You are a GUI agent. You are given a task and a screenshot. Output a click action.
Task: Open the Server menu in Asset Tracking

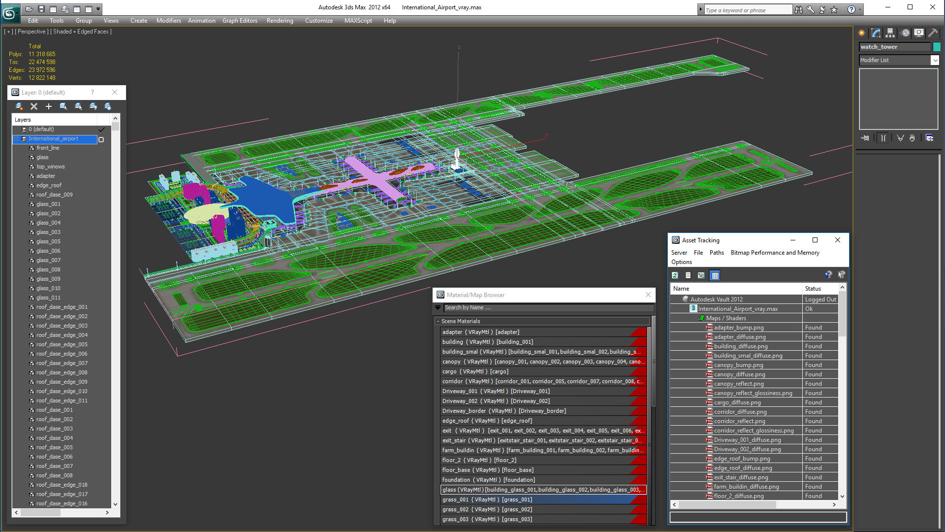coord(679,253)
